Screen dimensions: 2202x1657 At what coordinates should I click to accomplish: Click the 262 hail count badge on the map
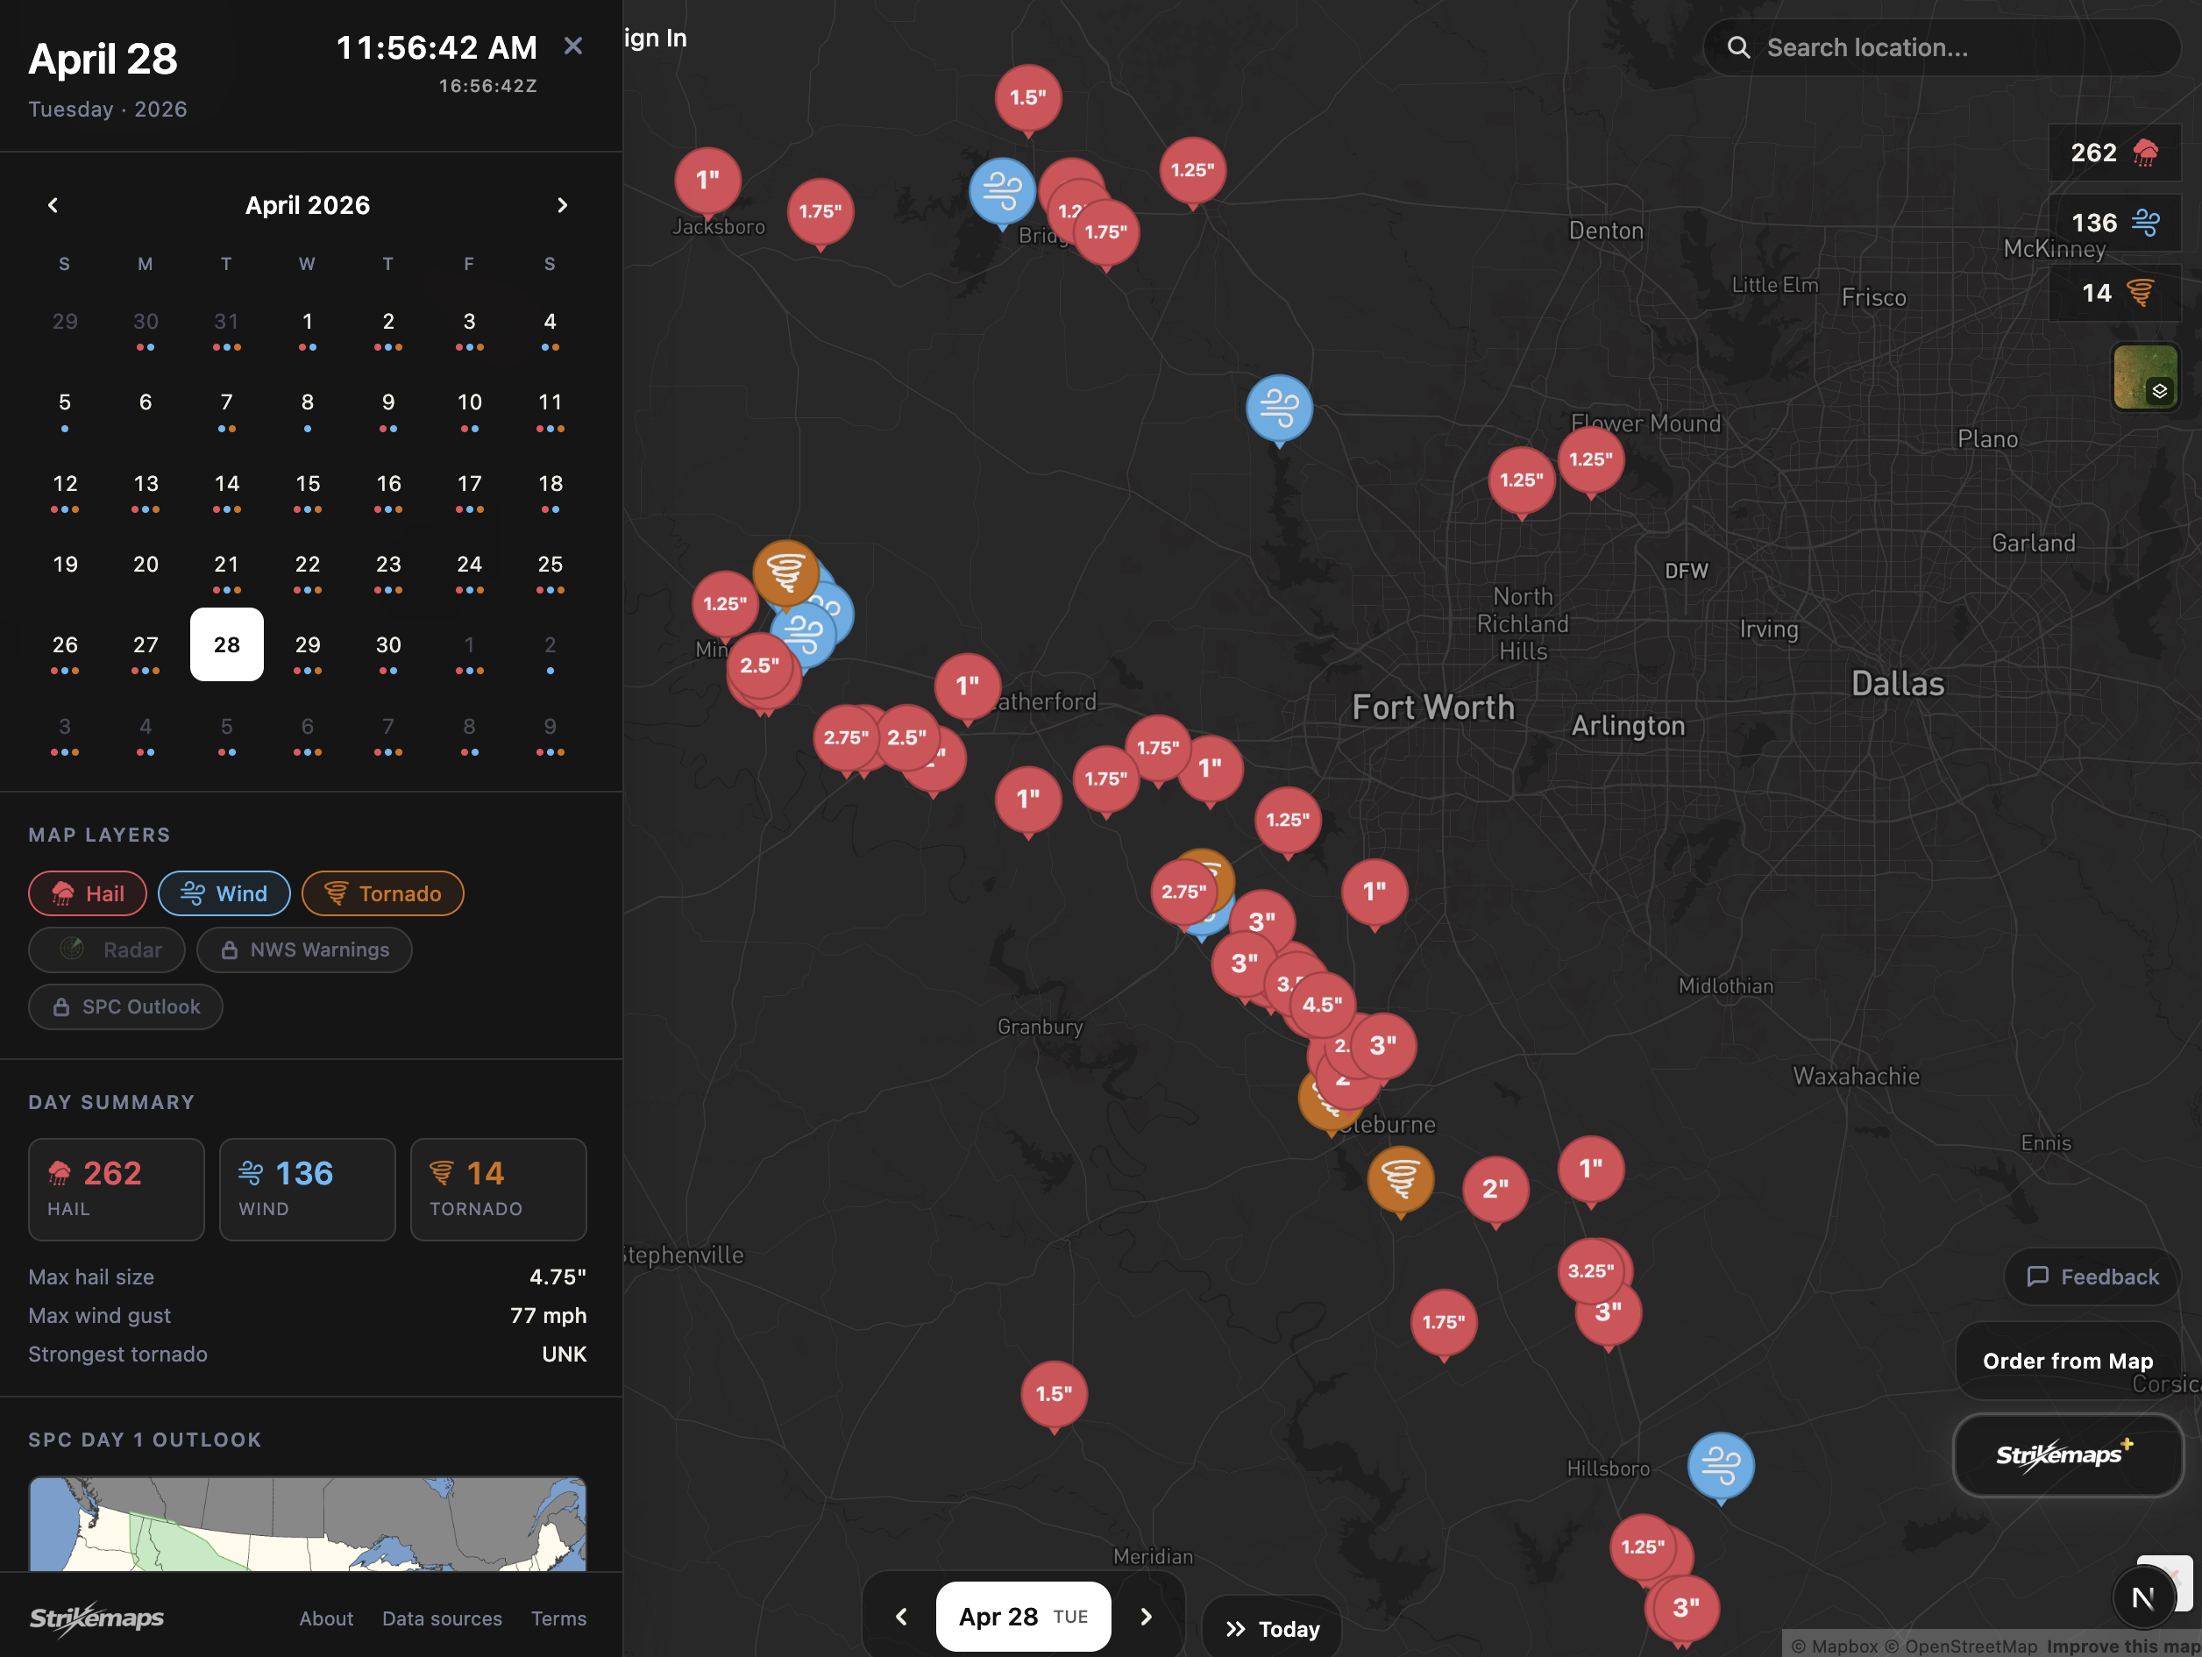point(2114,153)
